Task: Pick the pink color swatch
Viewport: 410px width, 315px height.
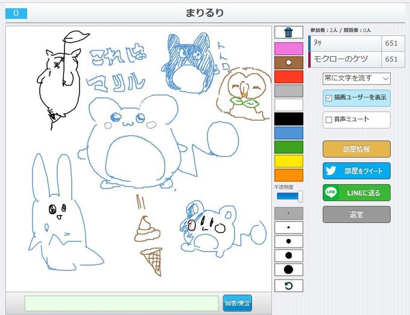Action: click(289, 49)
